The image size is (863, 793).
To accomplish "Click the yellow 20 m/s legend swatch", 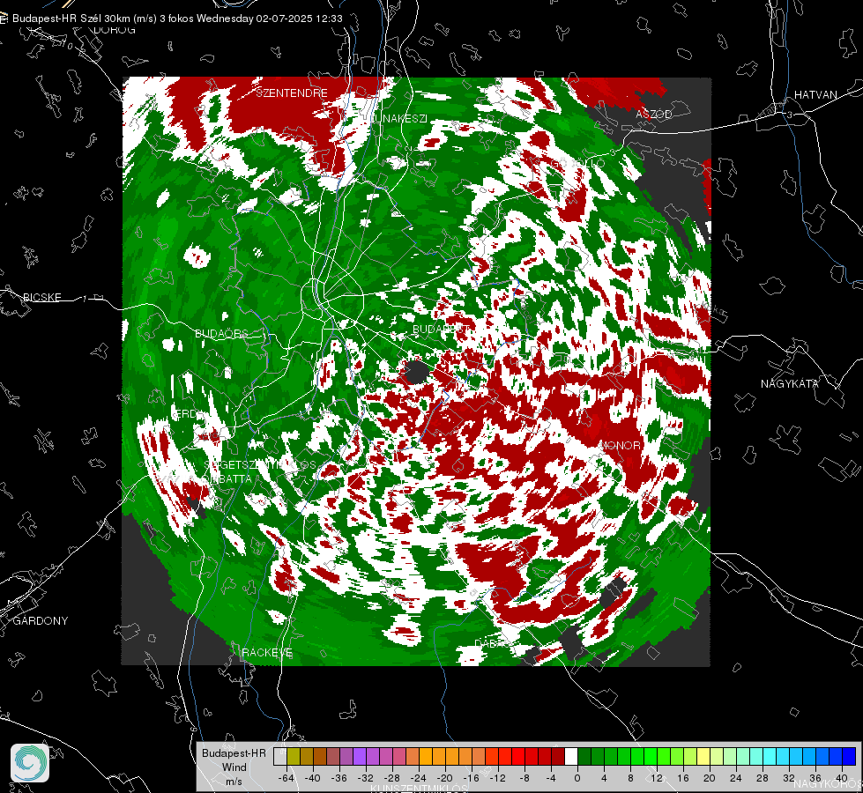I will point(703,756).
